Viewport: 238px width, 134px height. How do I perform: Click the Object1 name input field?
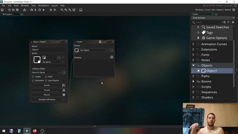pos(49,50)
